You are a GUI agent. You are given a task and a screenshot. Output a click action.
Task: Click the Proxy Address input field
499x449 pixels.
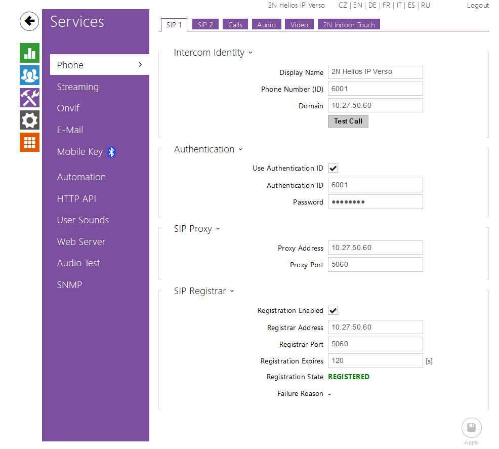375,248
